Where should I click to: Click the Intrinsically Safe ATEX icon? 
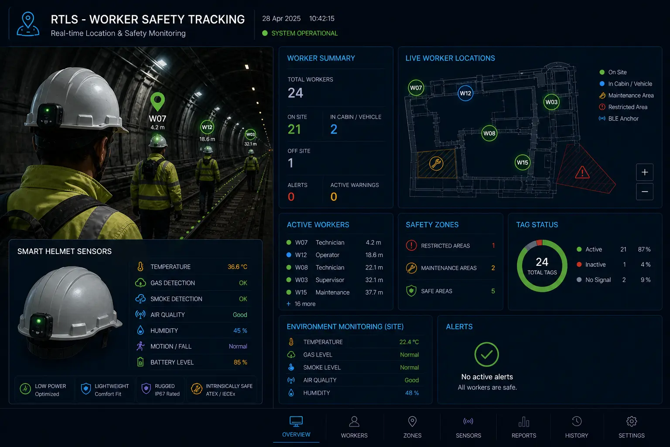[x=197, y=388]
